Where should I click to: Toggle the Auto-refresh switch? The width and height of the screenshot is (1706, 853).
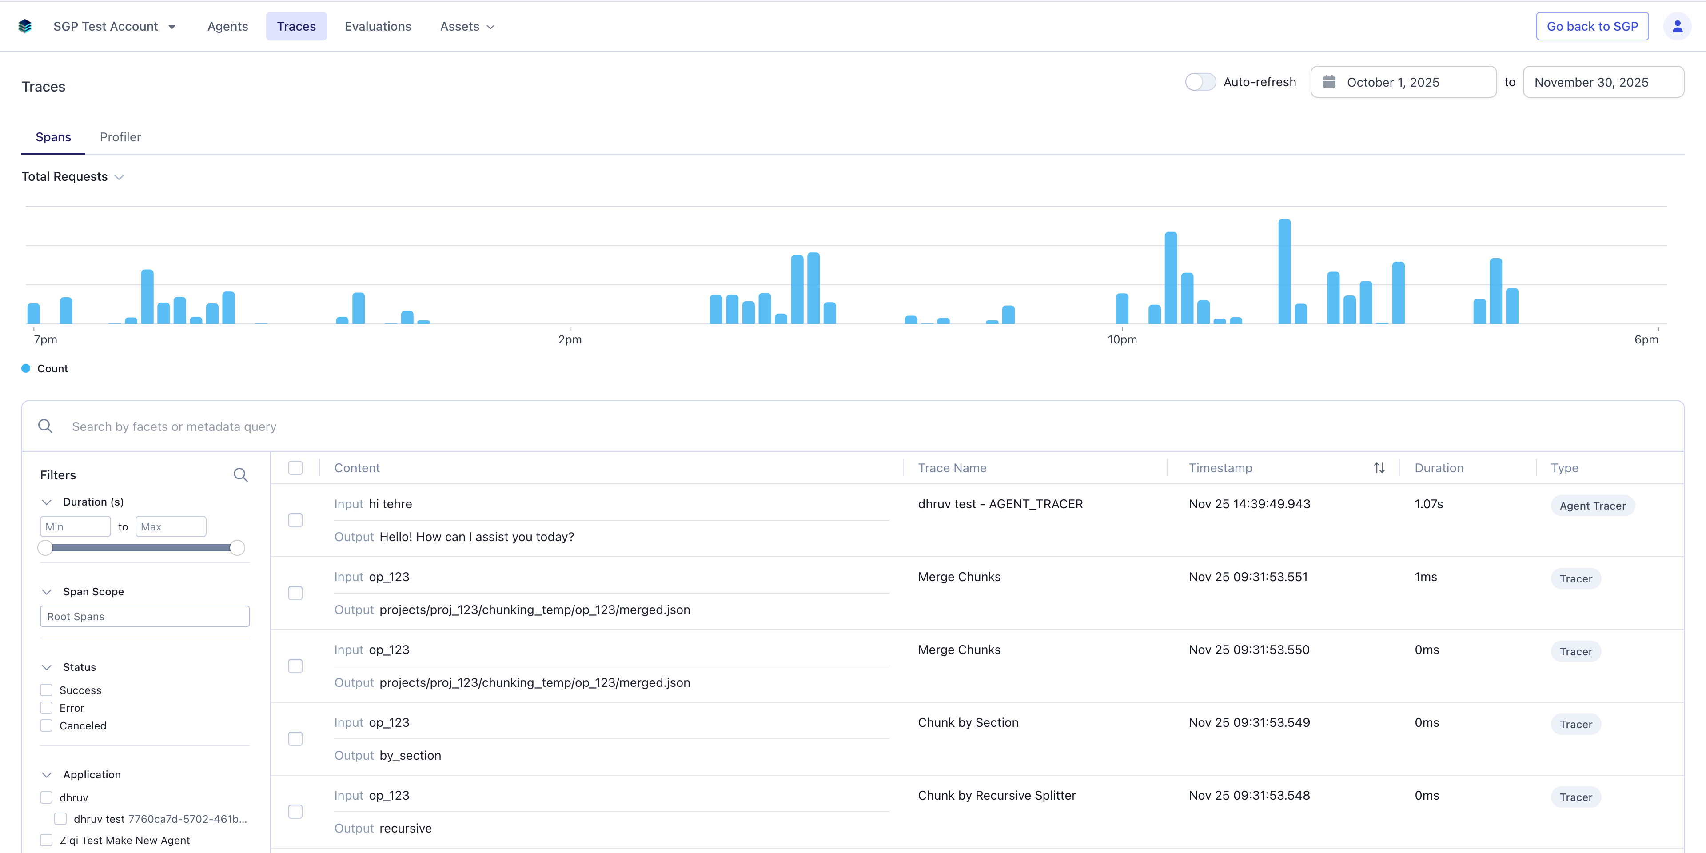point(1200,82)
